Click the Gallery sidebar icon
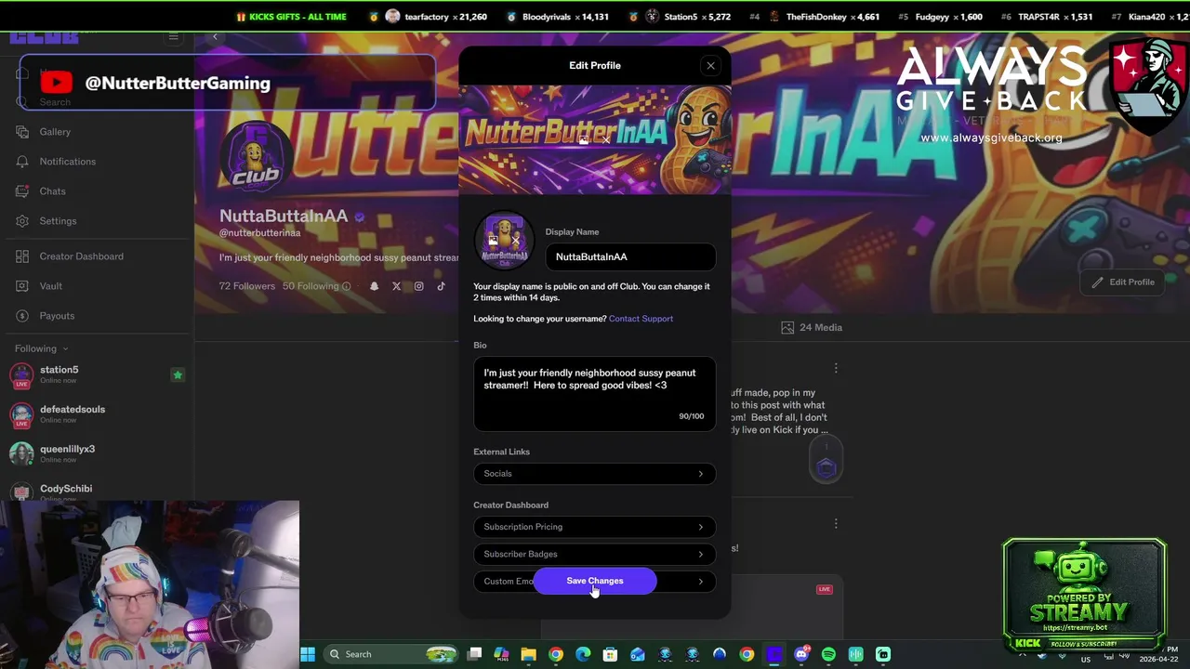 click(x=21, y=132)
